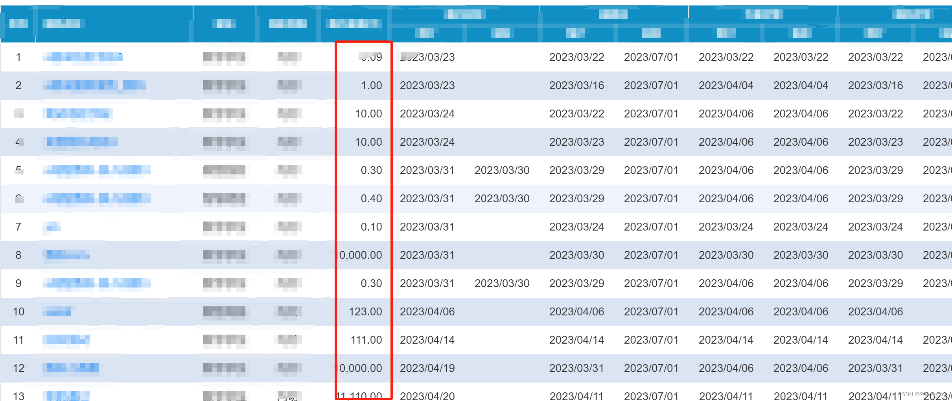Click 2023/07/01 in row 9

[651, 283]
